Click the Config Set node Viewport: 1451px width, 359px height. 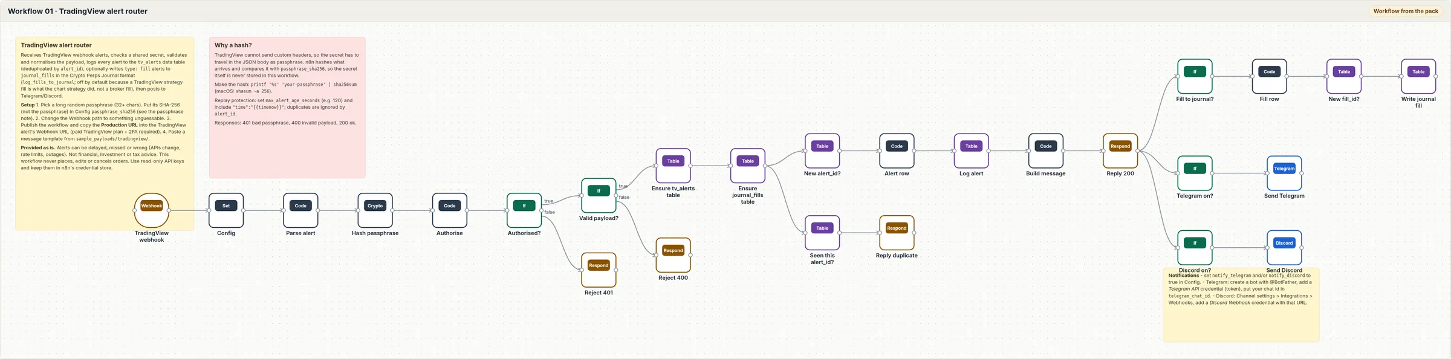[x=226, y=210]
